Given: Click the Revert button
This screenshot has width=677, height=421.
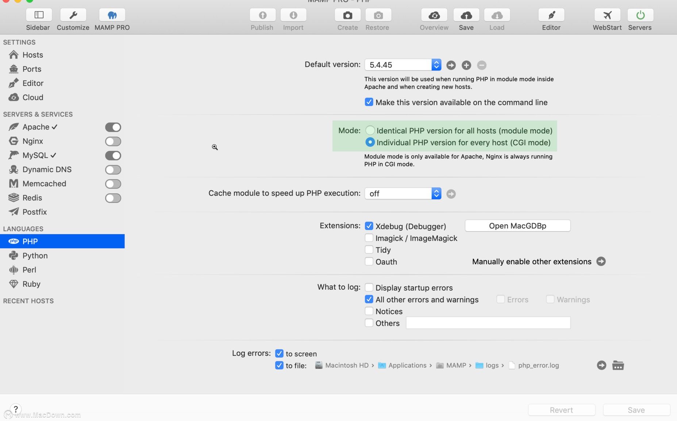Looking at the screenshot, I should click(561, 410).
